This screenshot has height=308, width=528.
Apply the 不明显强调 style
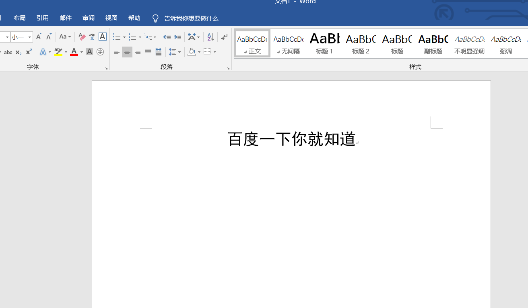(x=469, y=43)
